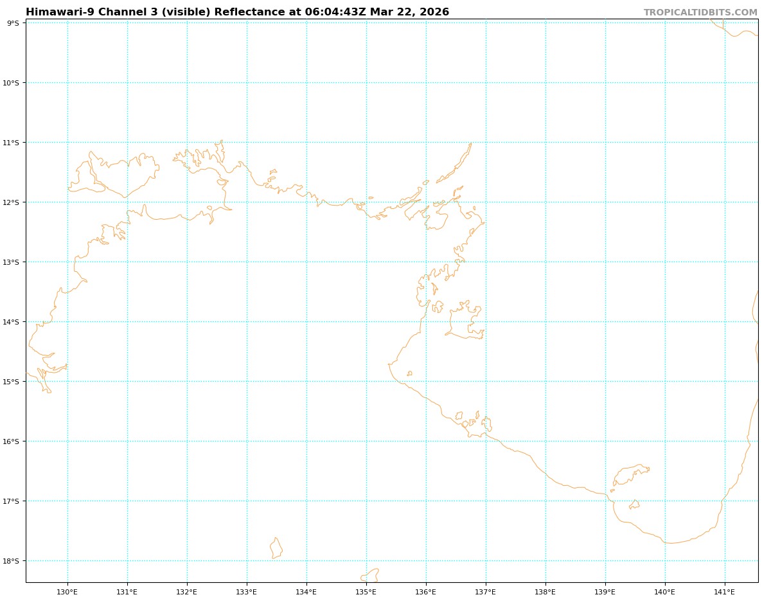Click the 18°S latitude axis label
This screenshot has width=771, height=597.
(12, 561)
